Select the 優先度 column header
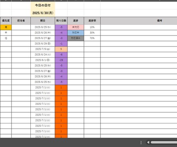 pyautogui.click(x=6, y=21)
